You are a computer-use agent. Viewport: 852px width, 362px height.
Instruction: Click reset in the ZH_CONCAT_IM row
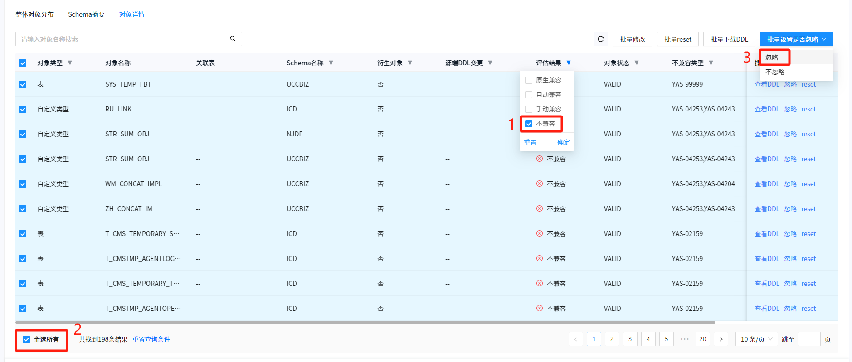[808, 209]
